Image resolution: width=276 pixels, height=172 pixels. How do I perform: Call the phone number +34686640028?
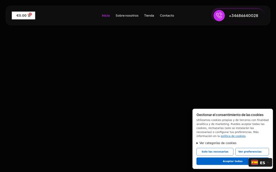tap(243, 16)
